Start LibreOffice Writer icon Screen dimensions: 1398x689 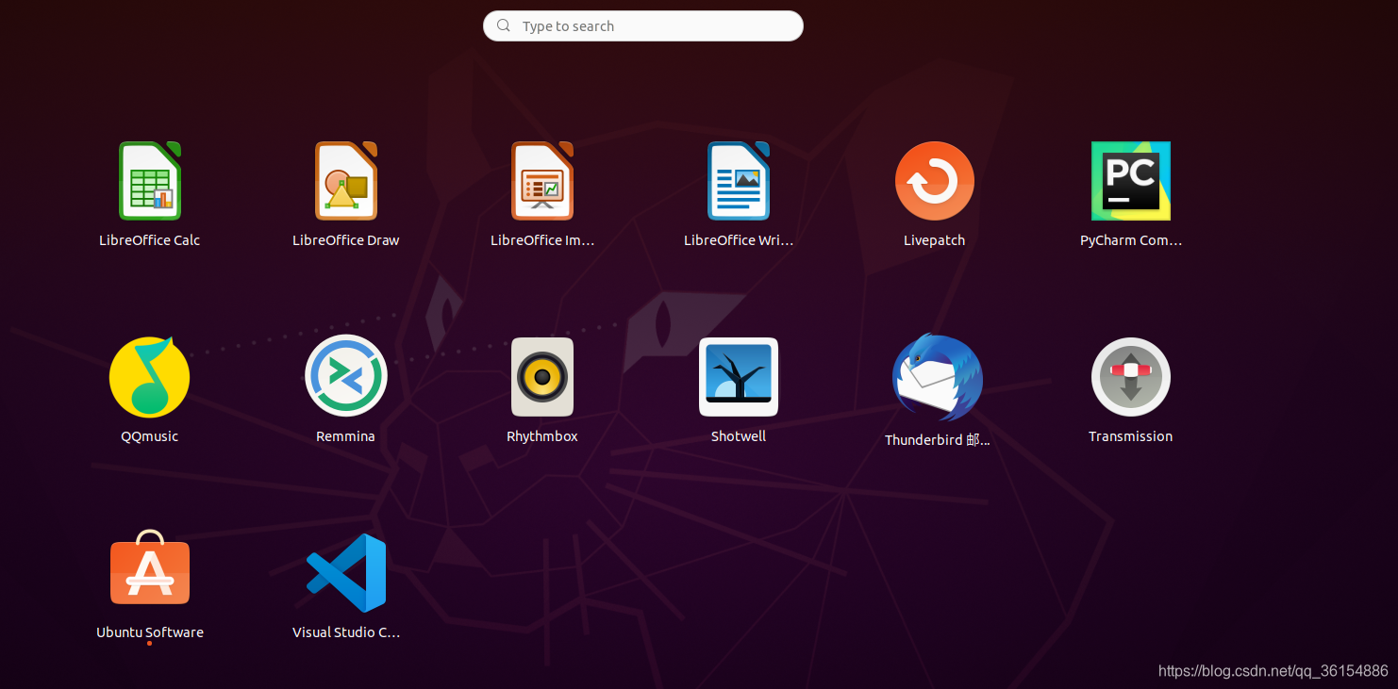pyautogui.click(x=739, y=181)
